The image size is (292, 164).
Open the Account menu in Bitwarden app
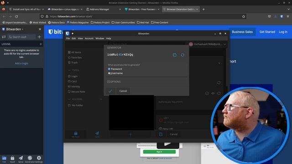pyautogui.click(x=89, y=38)
